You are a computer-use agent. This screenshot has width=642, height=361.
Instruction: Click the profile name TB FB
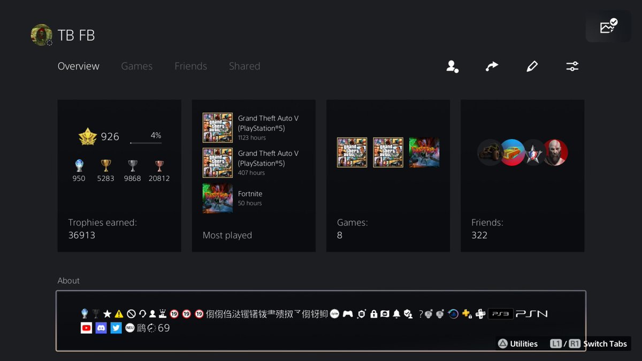click(x=76, y=35)
